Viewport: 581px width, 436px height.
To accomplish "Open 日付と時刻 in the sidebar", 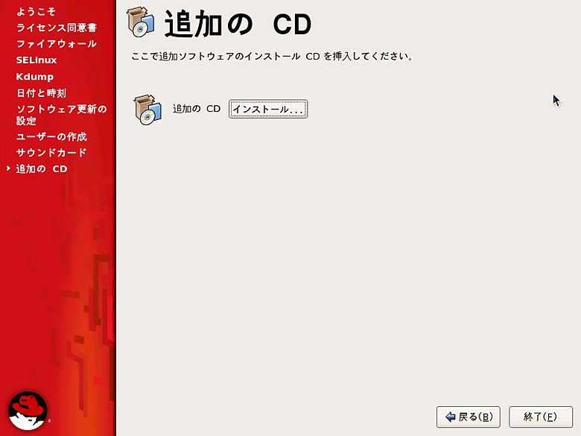I will (41, 93).
